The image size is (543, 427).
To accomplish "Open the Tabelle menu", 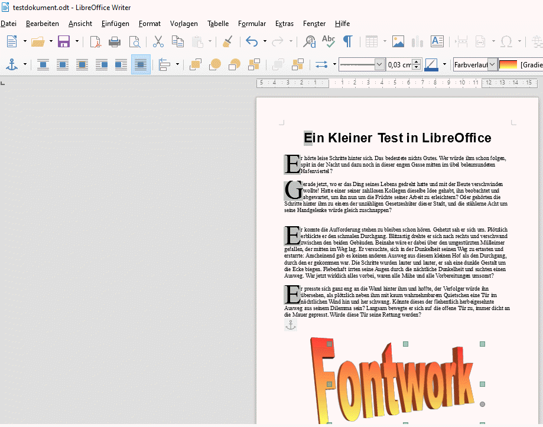I will (218, 24).
